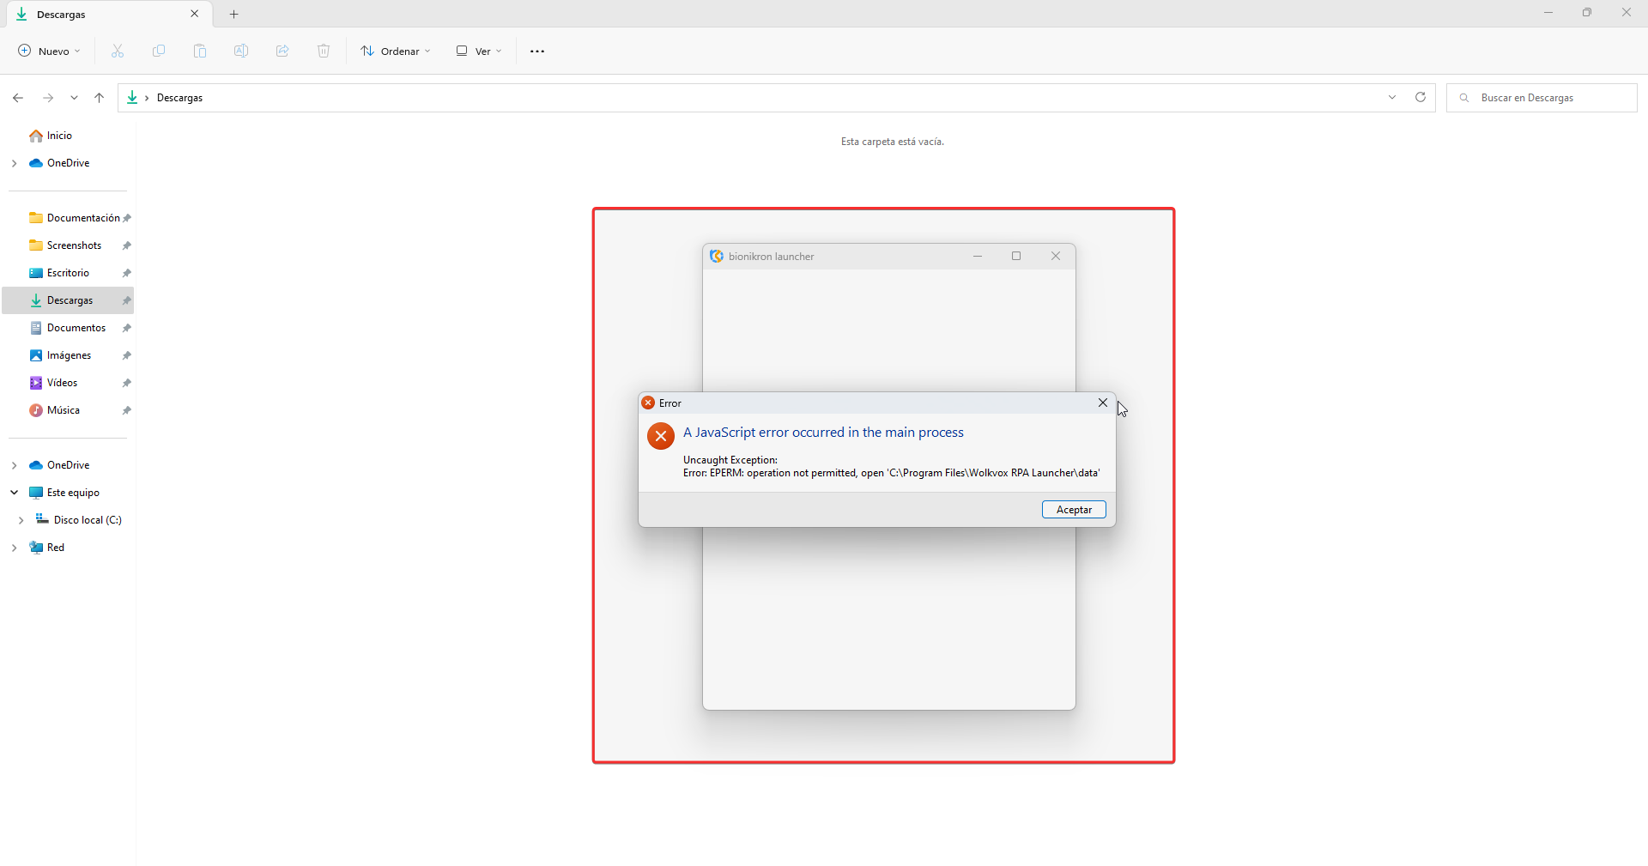Close the Error dialog with its X
This screenshot has width=1648, height=866.
1103,403
